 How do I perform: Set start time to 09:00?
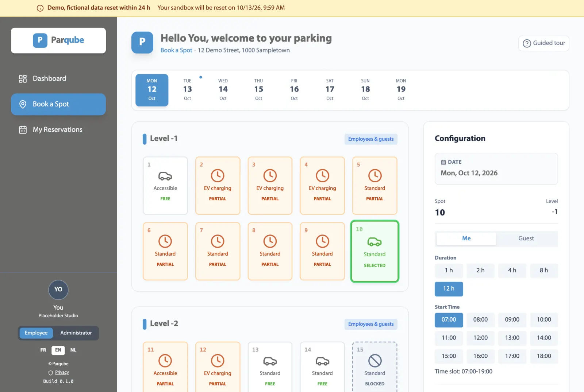click(x=512, y=320)
